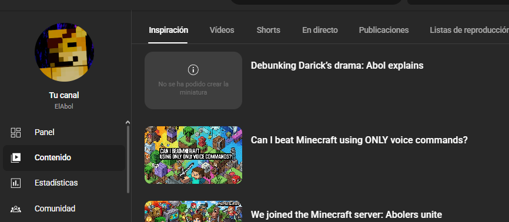
Task: Open the Panel dashboard icon
Action: (x=16, y=132)
